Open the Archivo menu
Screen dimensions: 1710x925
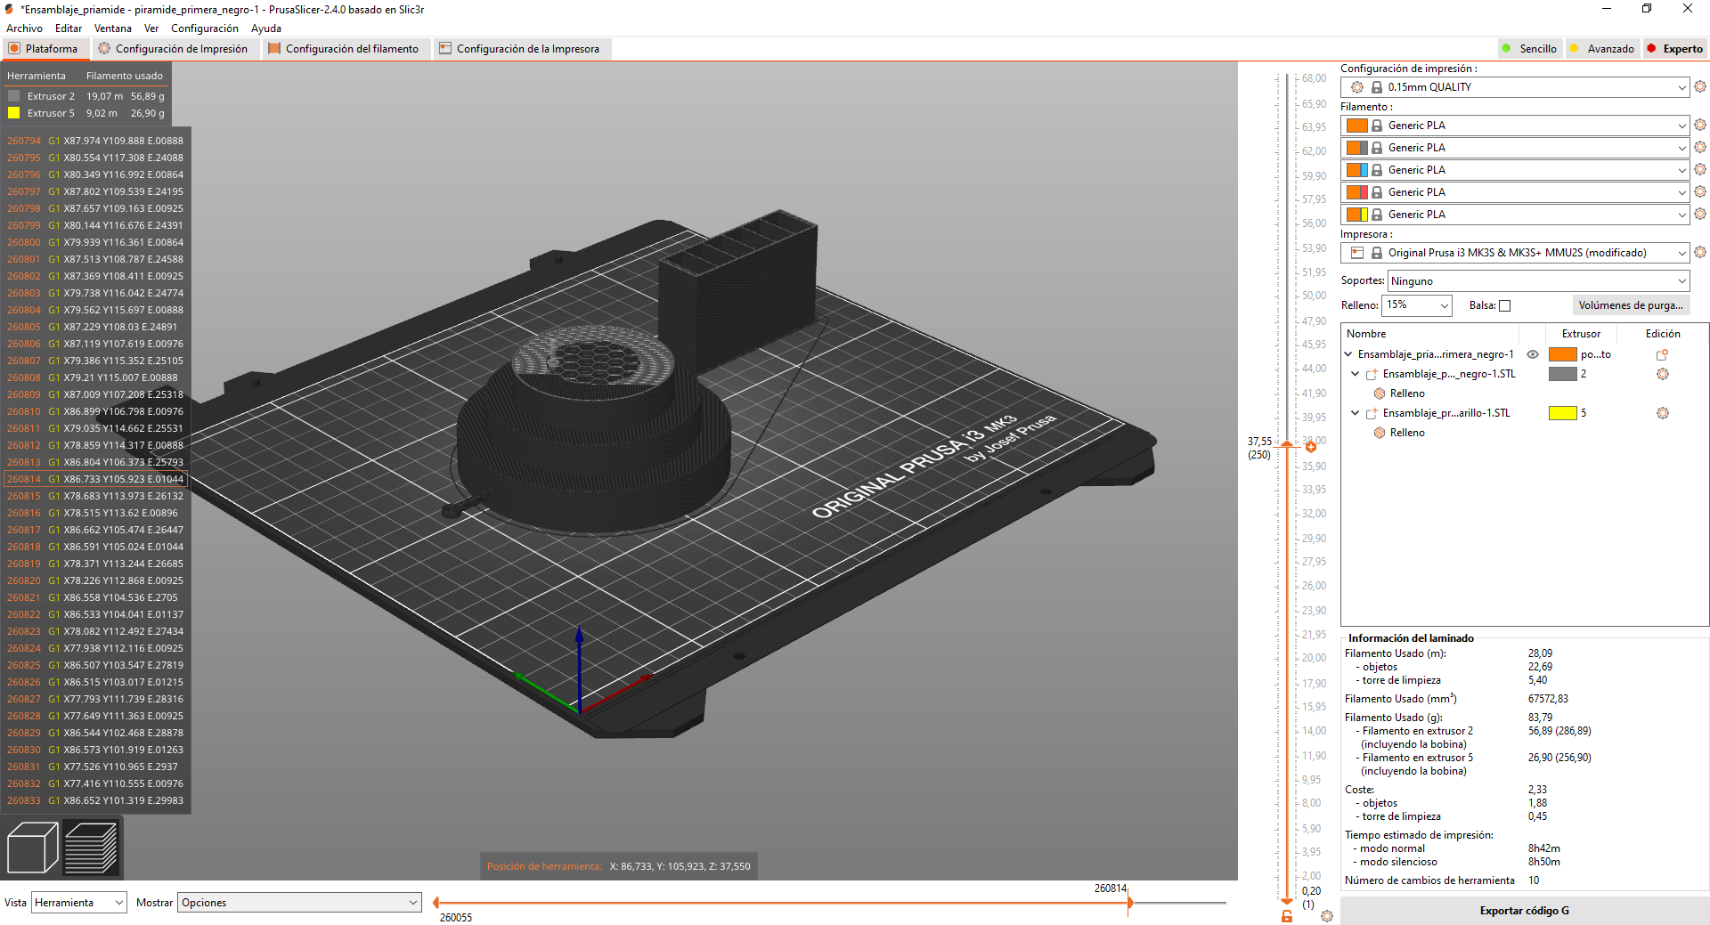(x=24, y=28)
